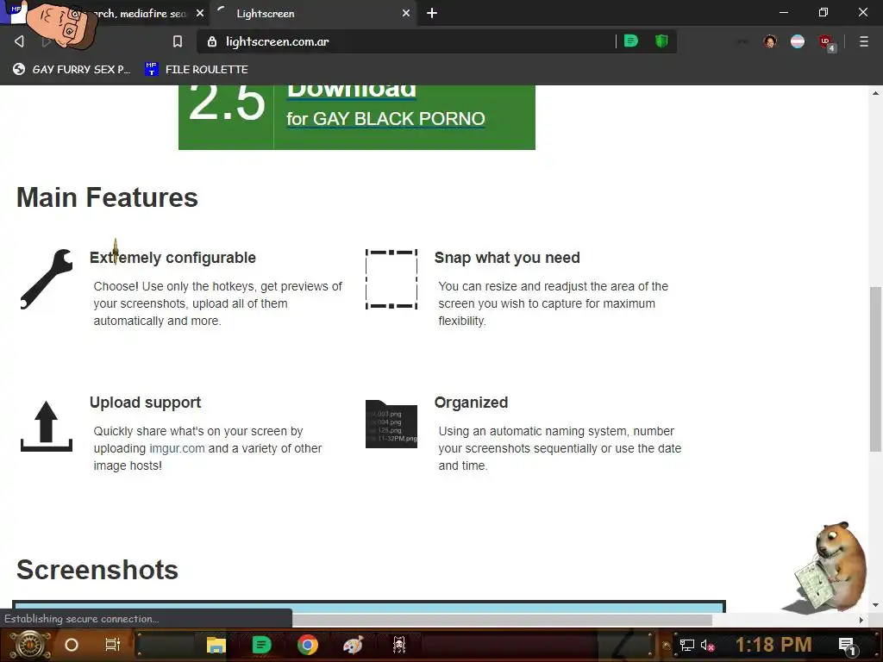The height and width of the screenshot is (662, 883).
Task: Click the scroll-down arrow of page scrollbar
Action: (x=875, y=605)
